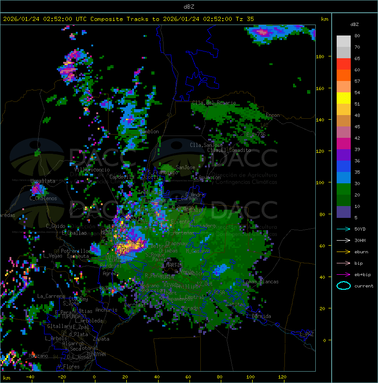378x383 pixels.
Task: Click the 'SanJose' place label near S_Francisco
Action: (x=185, y=167)
